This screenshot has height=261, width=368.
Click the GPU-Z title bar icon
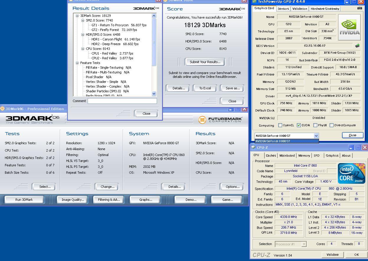[x=254, y=1]
